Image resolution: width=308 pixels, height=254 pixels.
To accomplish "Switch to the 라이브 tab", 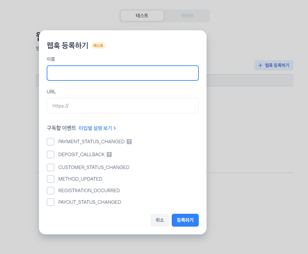I will [187, 15].
